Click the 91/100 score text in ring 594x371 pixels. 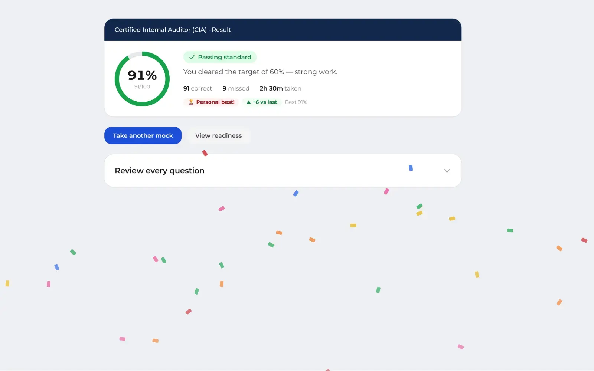pos(142,86)
